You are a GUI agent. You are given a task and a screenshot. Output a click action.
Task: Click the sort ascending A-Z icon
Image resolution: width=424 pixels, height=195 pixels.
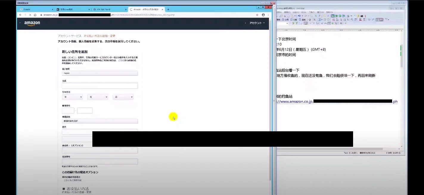click(x=333, y=20)
